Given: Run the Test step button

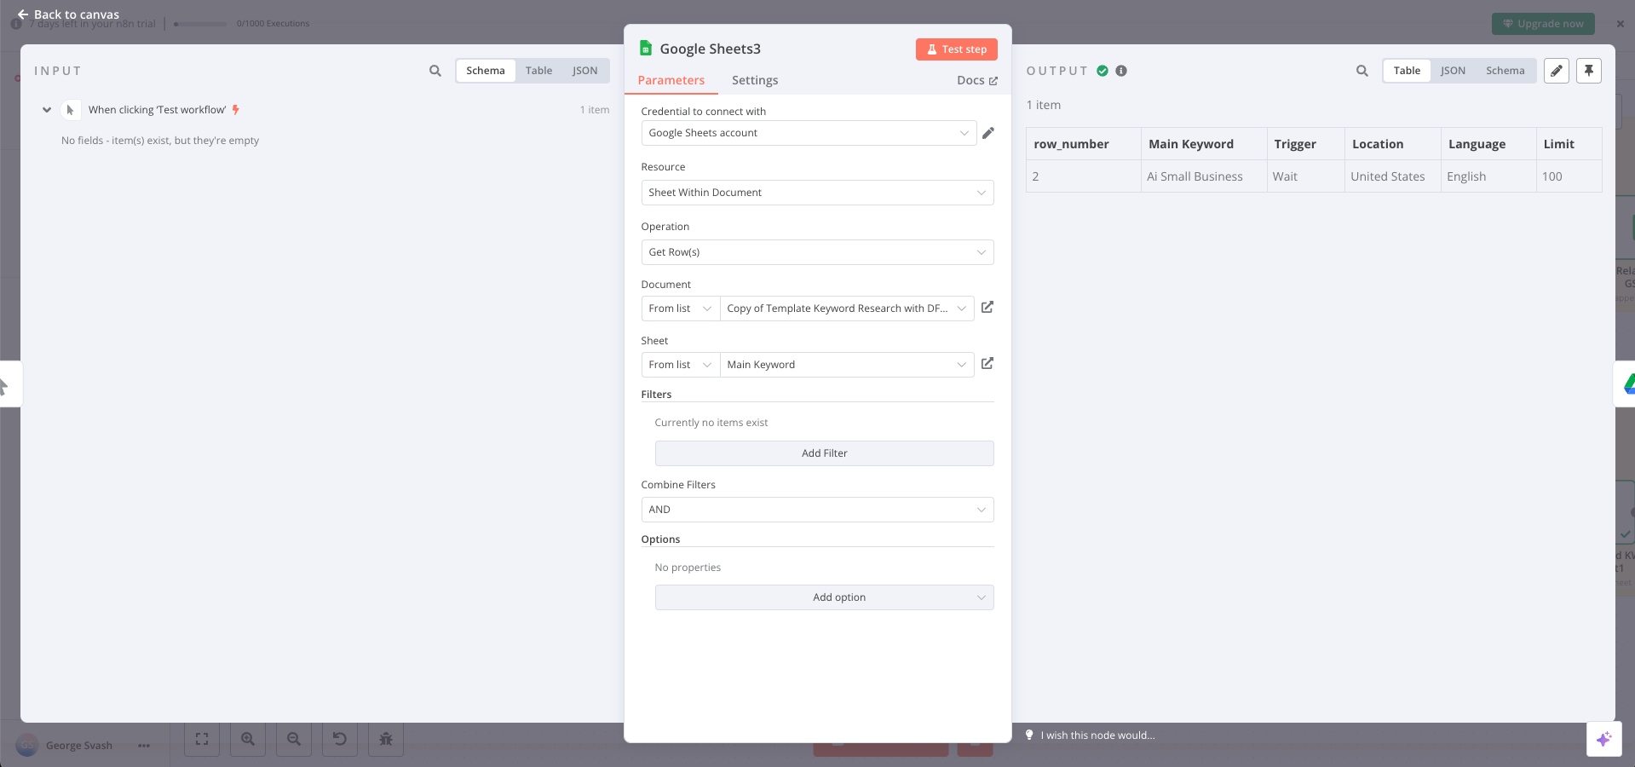Looking at the screenshot, I should coord(956,49).
